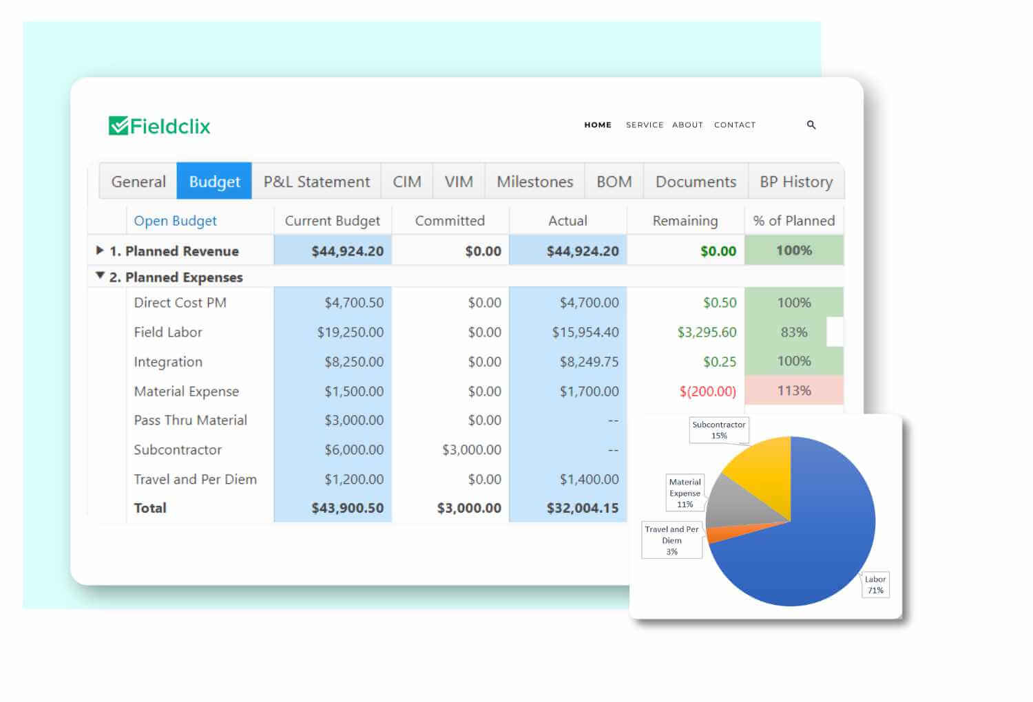Viewport: 1033px width, 702px height.
Task: Select the Field Labor row
Action: [167, 332]
